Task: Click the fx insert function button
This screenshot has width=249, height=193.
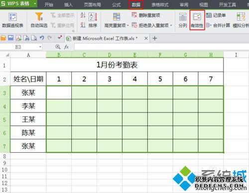Action: pos(66,47)
